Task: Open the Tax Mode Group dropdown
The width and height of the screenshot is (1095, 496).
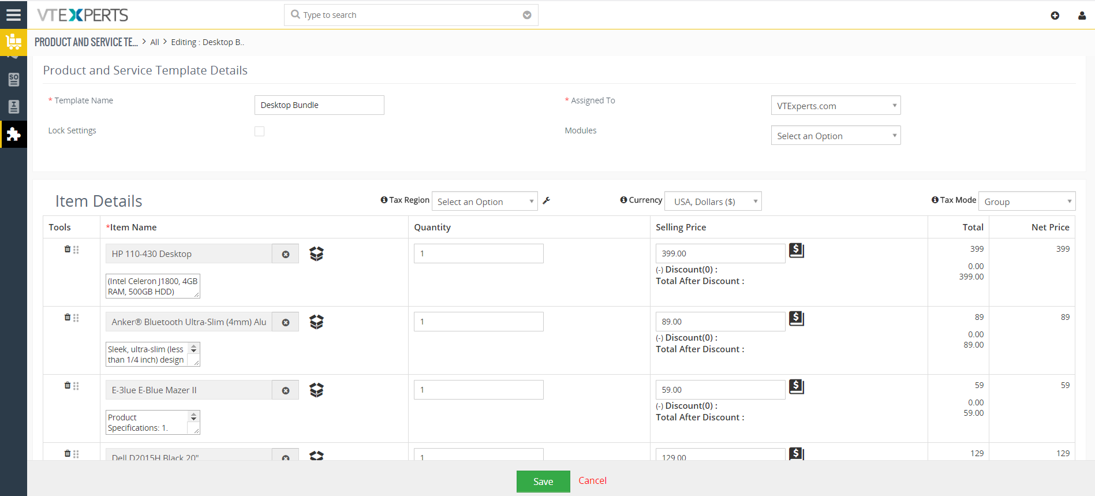Action: click(x=1027, y=202)
